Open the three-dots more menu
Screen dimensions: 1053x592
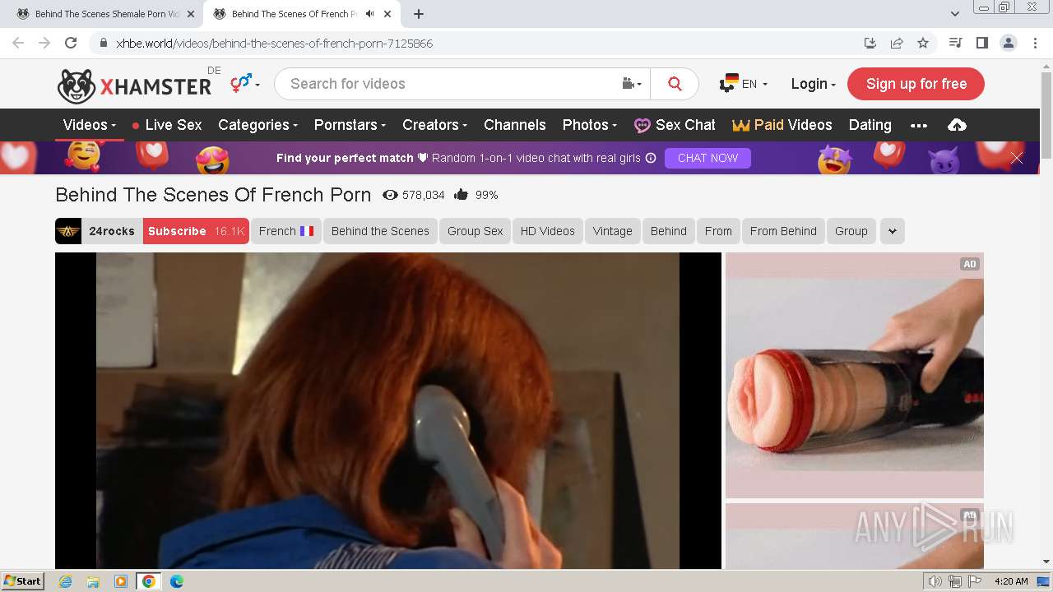tap(919, 126)
